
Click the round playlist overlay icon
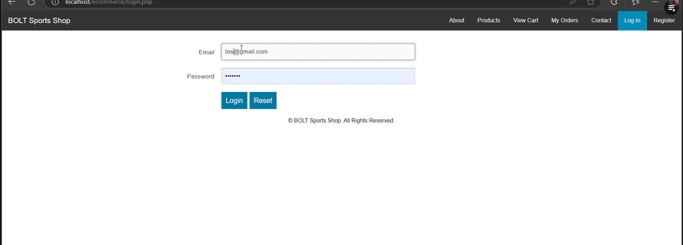(x=672, y=8)
